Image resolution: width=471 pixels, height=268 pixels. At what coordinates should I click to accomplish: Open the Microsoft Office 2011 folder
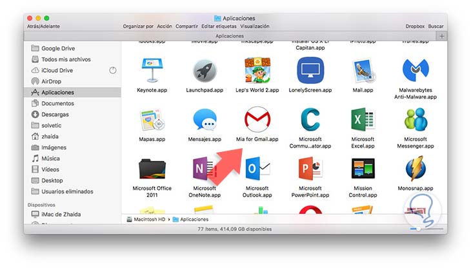coord(152,169)
